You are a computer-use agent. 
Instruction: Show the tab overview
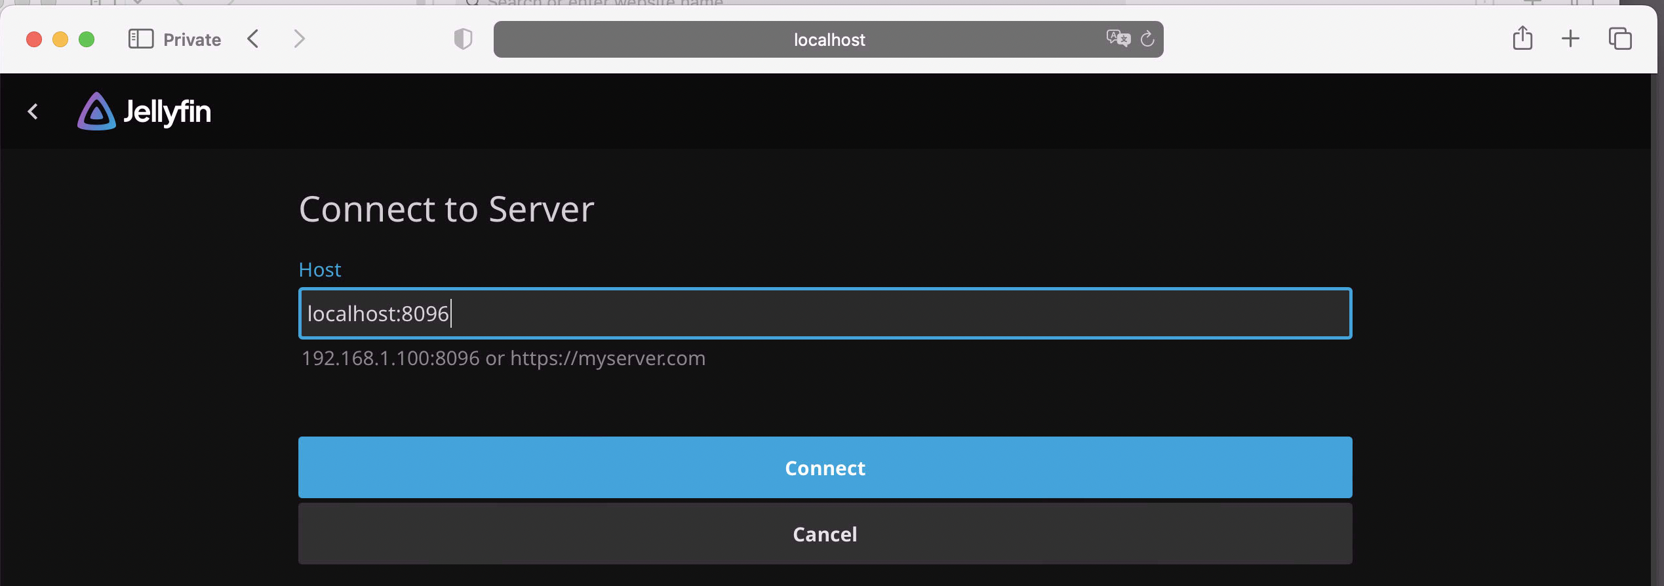(x=1619, y=39)
